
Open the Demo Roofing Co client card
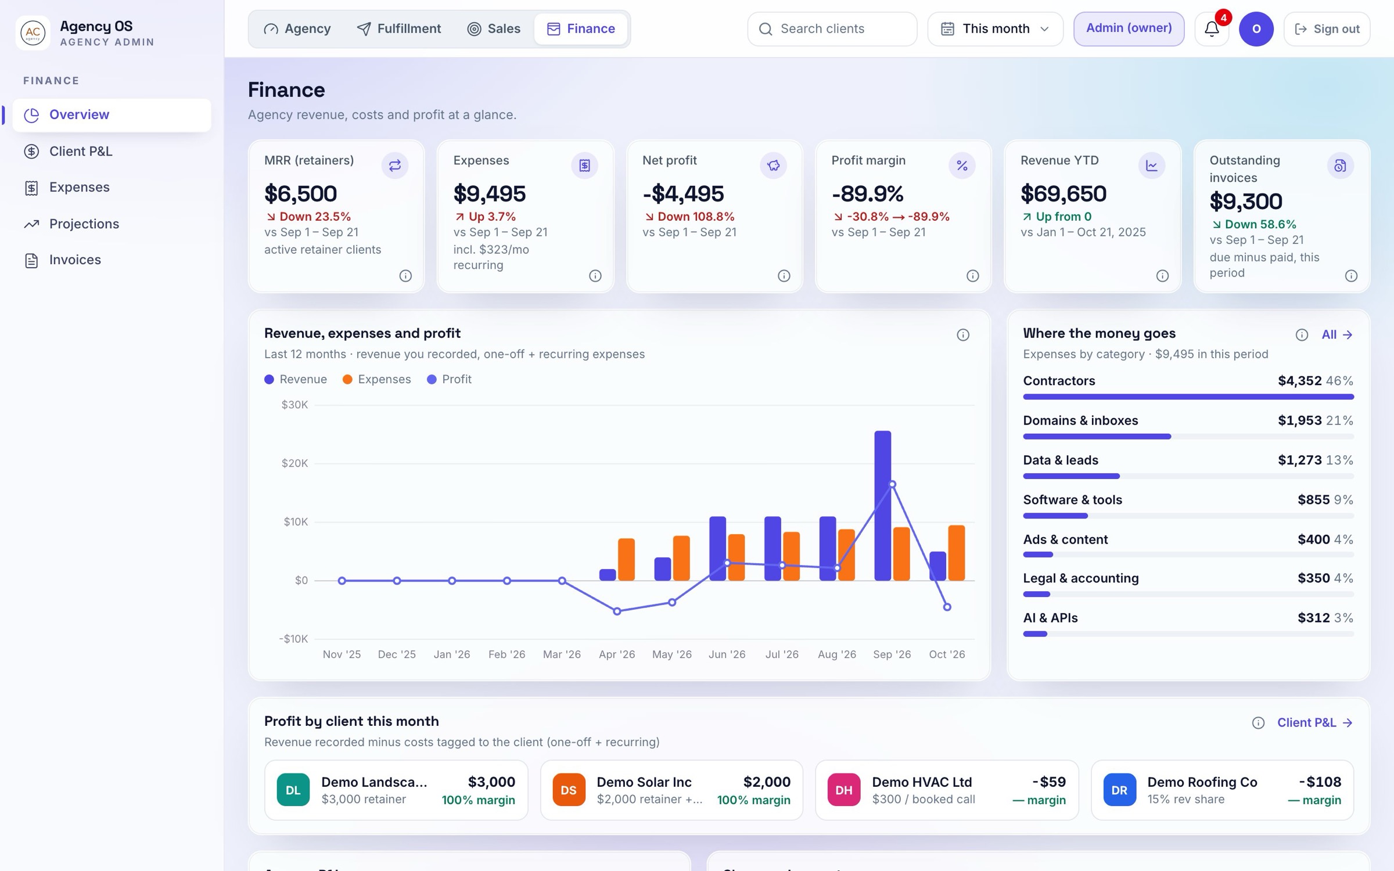coord(1223,790)
